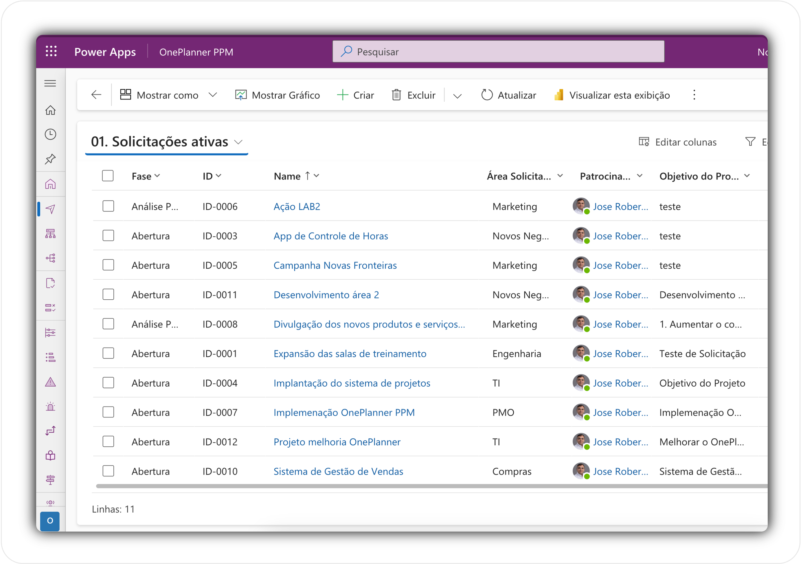Click the back arrow in command bar
The height and width of the screenshot is (564, 801).
click(96, 95)
